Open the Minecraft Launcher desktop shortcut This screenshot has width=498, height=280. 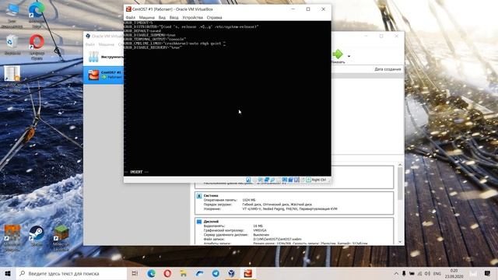click(x=61, y=238)
